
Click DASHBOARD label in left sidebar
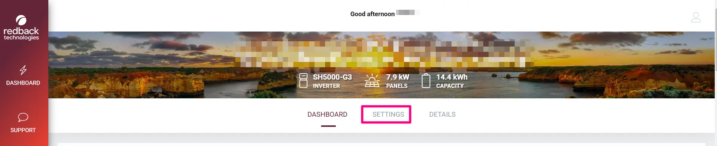coord(23,83)
